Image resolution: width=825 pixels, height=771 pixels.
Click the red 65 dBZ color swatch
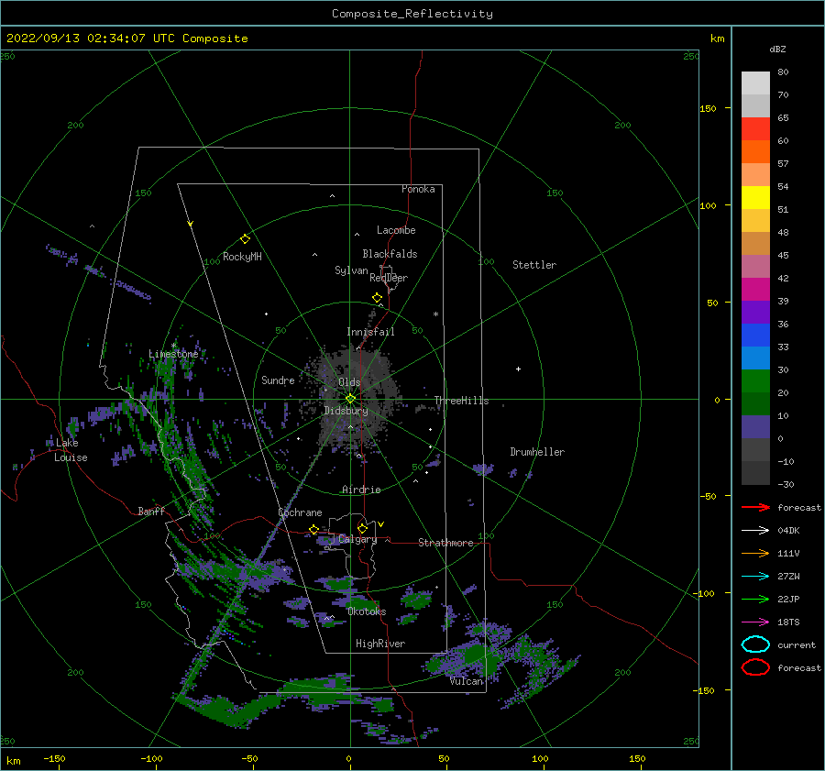(755, 128)
